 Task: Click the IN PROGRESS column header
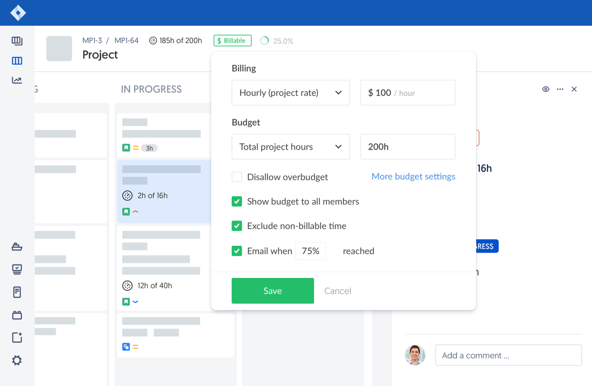[x=151, y=89]
